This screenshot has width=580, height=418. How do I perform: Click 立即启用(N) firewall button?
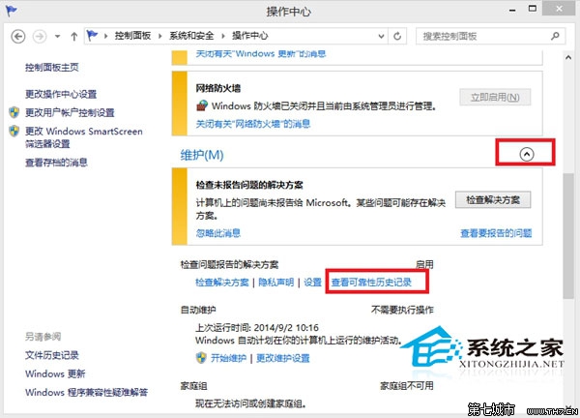[x=495, y=98]
